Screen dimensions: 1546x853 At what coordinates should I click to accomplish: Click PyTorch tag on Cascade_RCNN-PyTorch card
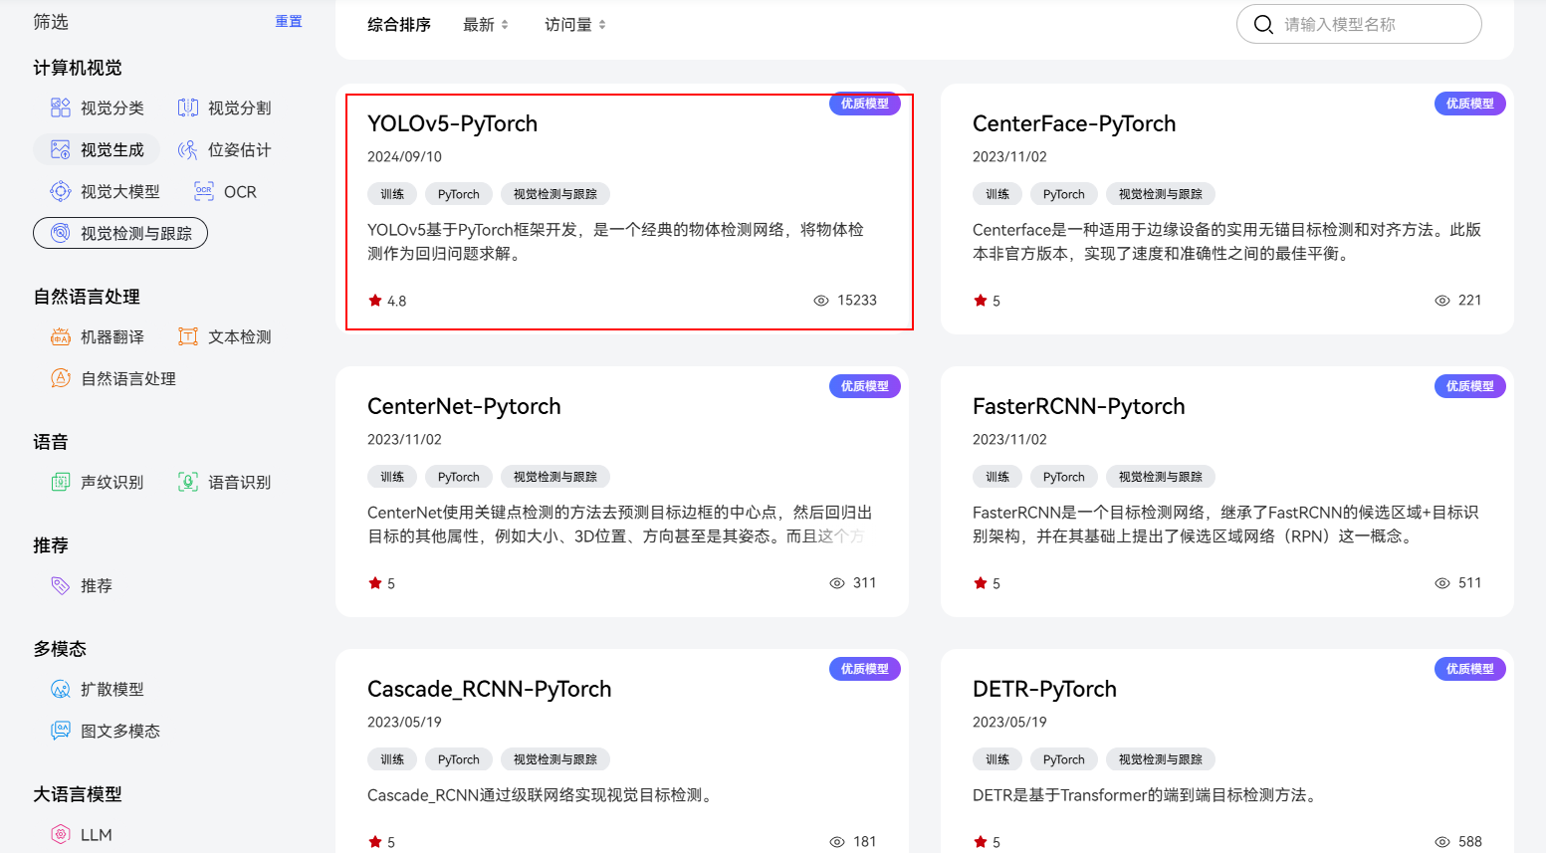(459, 759)
